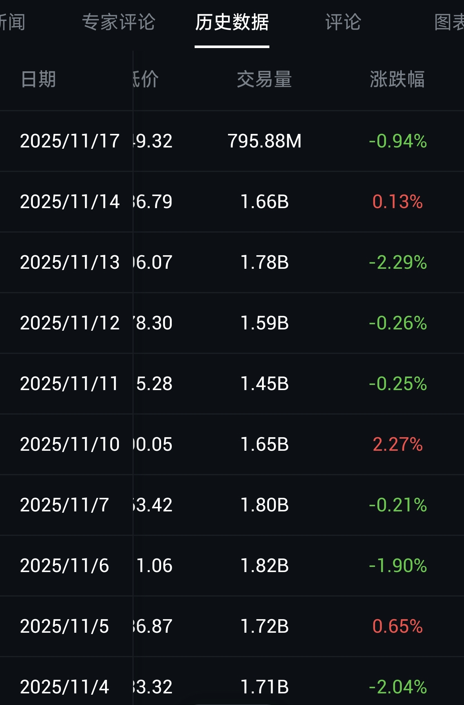This screenshot has height=705, width=464.
Task: Go to the partially visible 新闻 tab
Action: point(12,22)
